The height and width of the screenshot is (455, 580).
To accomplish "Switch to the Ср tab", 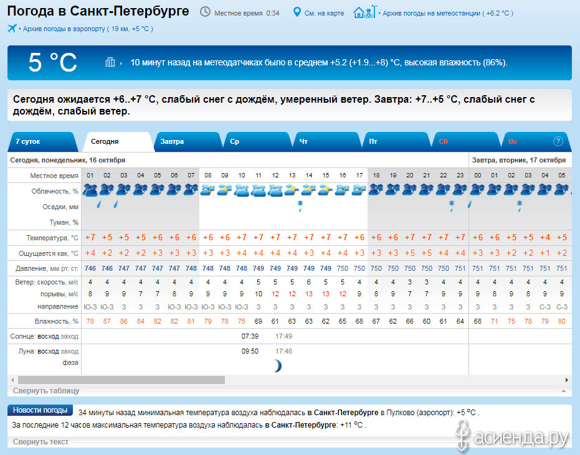I will click(x=257, y=141).
